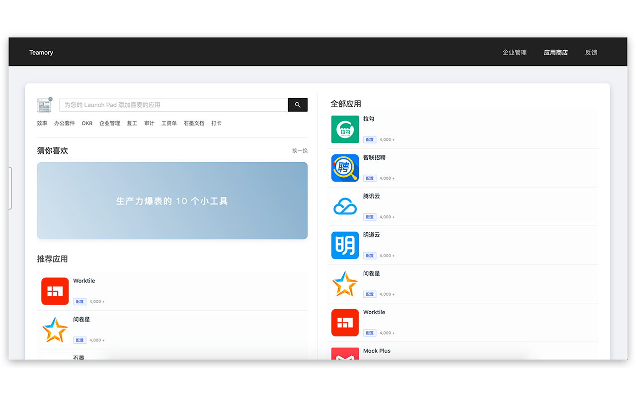Image resolution: width=636 pixels, height=397 pixels.
Task: Filter by 工资单 tag
Action: 169,123
